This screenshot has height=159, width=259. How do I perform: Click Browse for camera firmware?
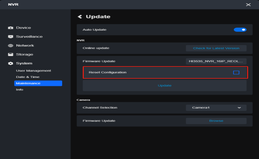(216, 120)
